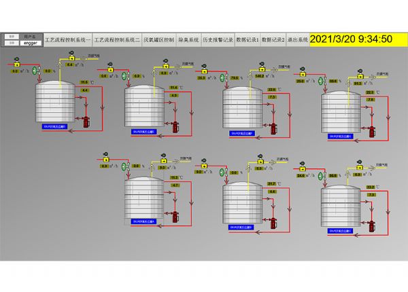Click inlet valve of the 11.6 °C tank
The width and height of the screenshot is (408, 292).
point(16,62)
